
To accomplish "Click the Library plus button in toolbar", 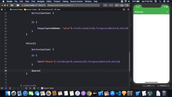I will coord(105,5).
